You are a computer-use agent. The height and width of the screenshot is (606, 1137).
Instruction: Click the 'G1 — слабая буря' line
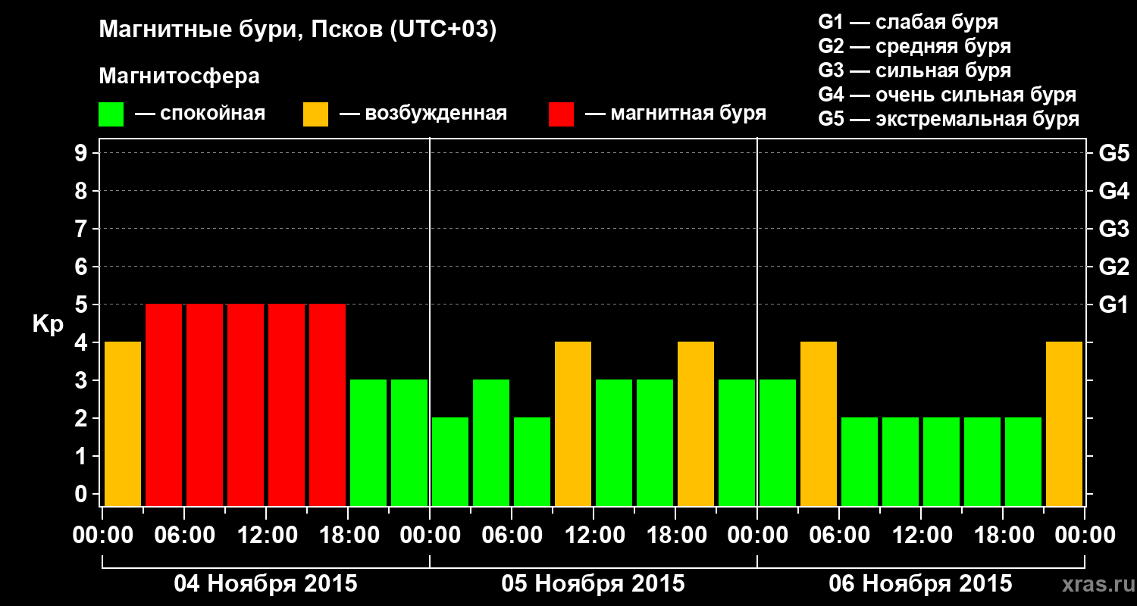pos(908,22)
